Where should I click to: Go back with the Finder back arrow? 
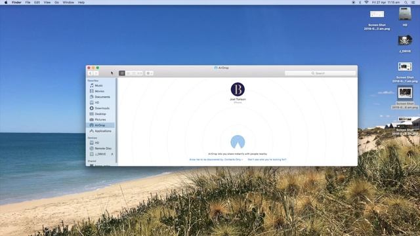[91, 73]
